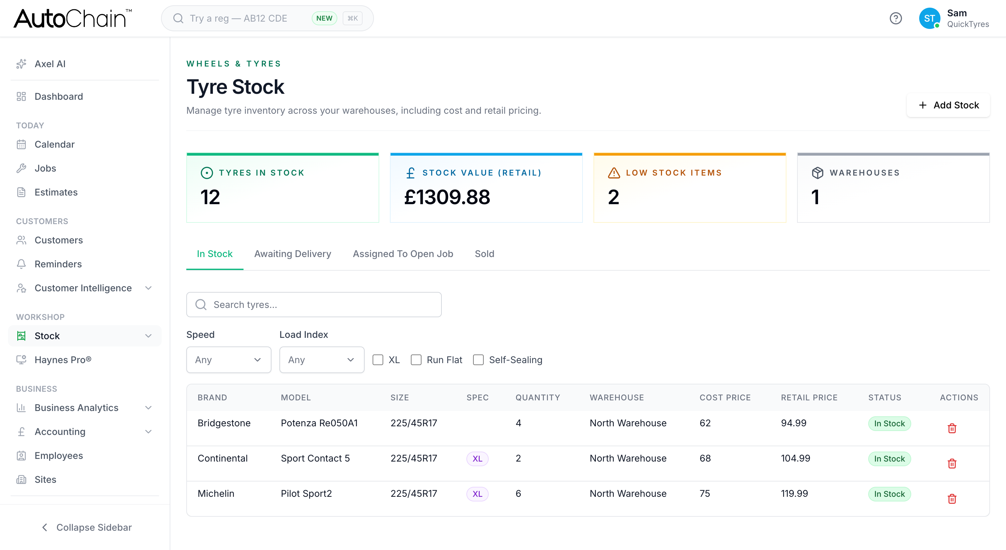
Task: Check the Self-Sealing filter box
Action: pyautogui.click(x=478, y=360)
